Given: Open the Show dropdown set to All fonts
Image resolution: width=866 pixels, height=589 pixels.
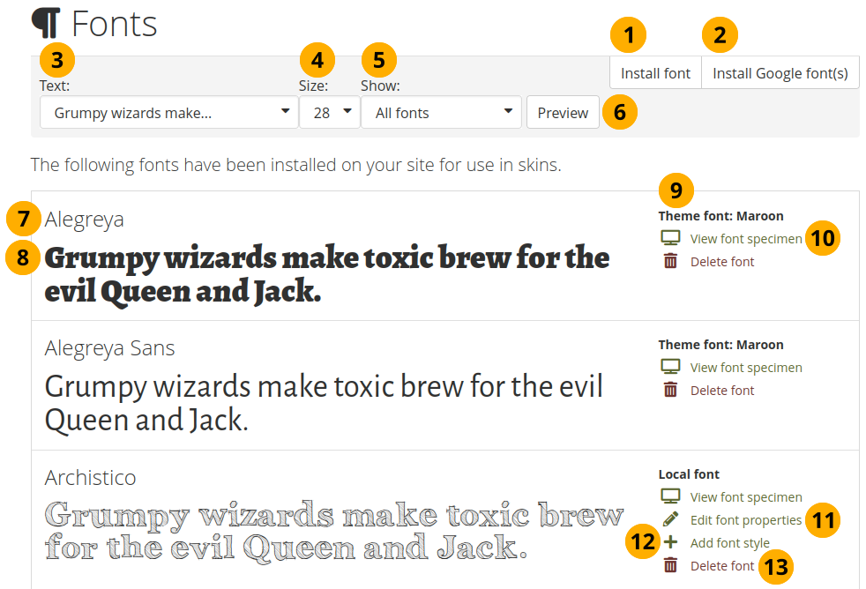Looking at the screenshot, I should click(443, 113).
